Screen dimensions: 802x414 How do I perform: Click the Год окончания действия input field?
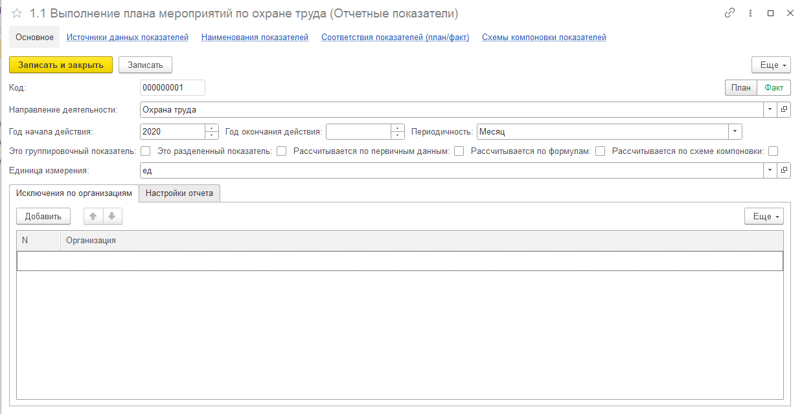(358, 132)
